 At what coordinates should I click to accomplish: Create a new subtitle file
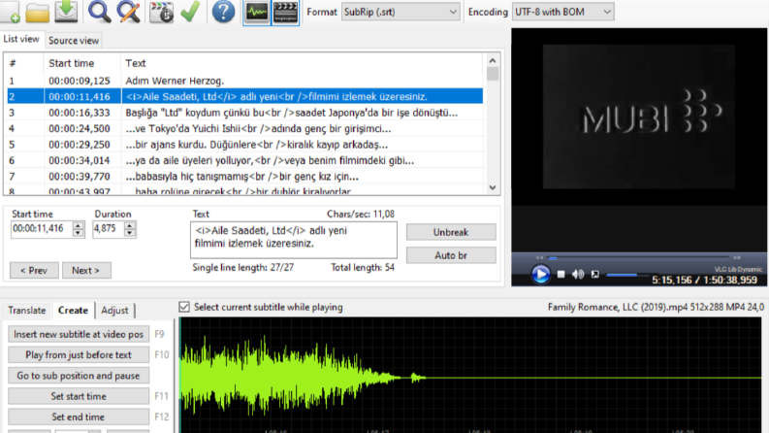(x=10, y=12)
